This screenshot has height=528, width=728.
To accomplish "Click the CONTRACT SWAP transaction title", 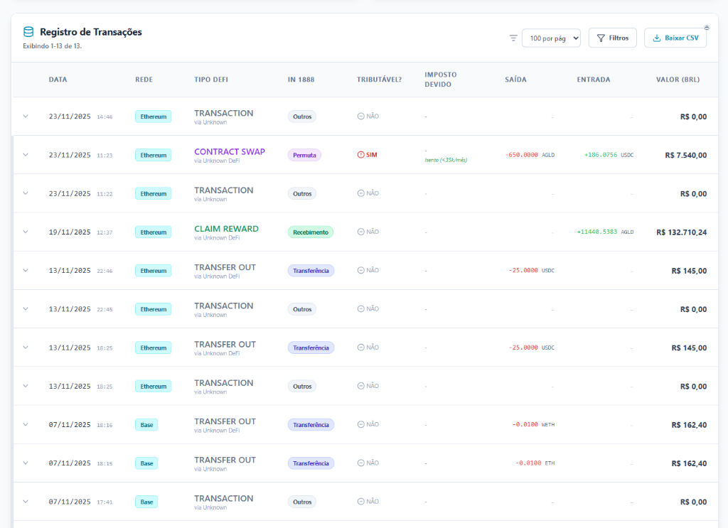I will [229, 151].
